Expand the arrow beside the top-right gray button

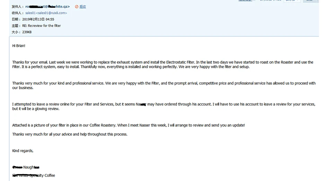coord(318,1)
